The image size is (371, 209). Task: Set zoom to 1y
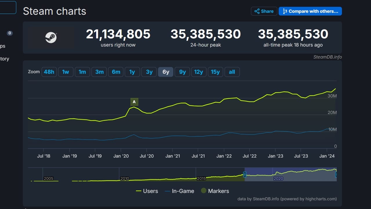point(132,72)
